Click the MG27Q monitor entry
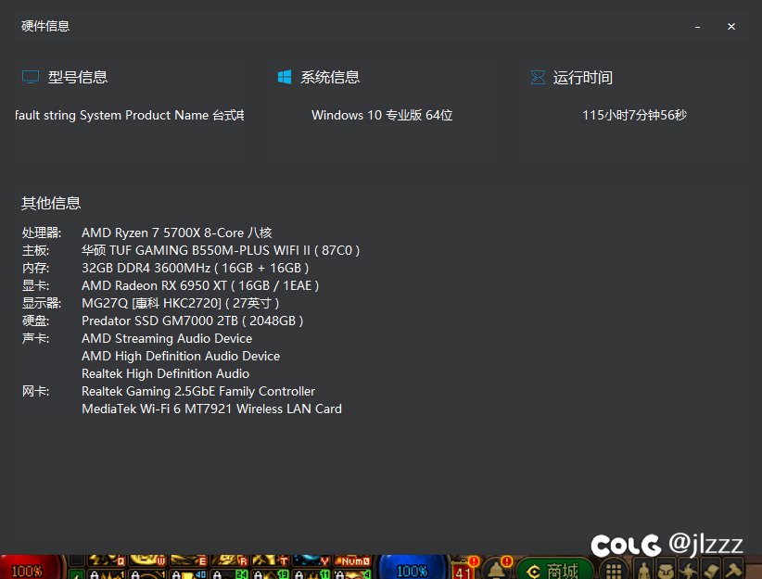The image size is (762, 579). point(180,303)
